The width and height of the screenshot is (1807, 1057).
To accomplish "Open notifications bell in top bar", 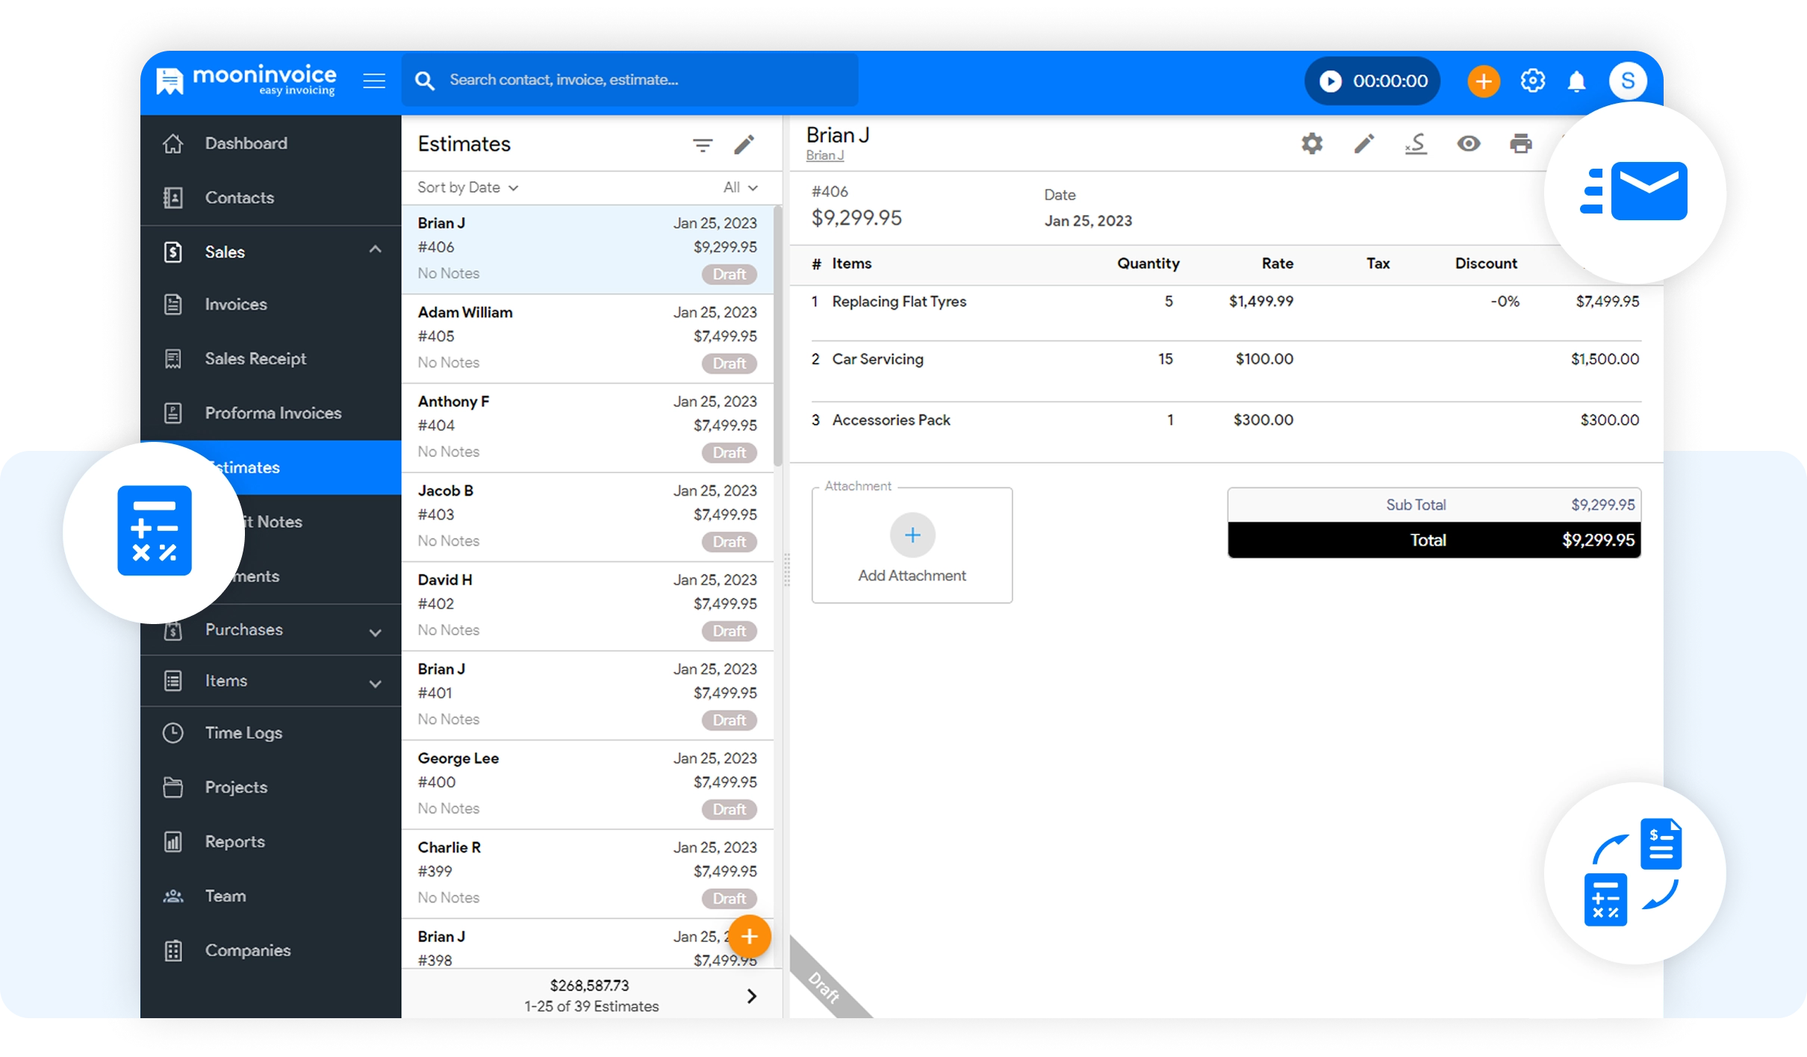I will [1576, 81].
